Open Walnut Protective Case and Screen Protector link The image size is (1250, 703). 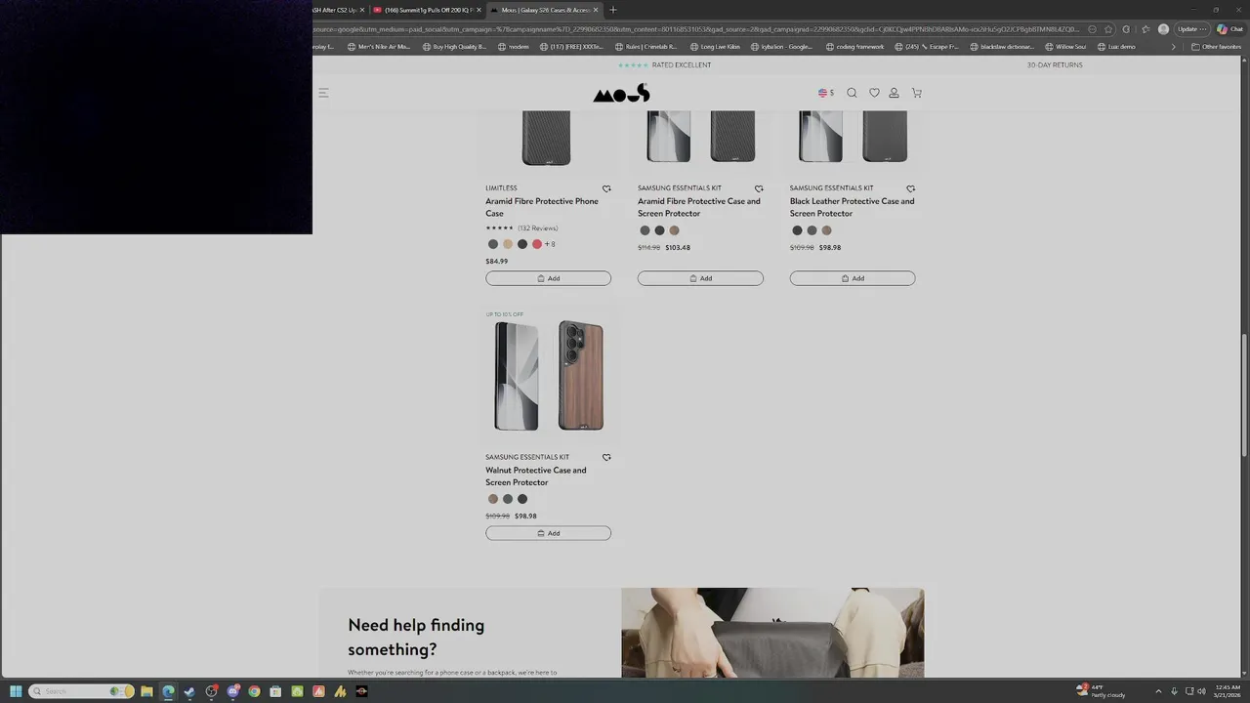[536, 476]
